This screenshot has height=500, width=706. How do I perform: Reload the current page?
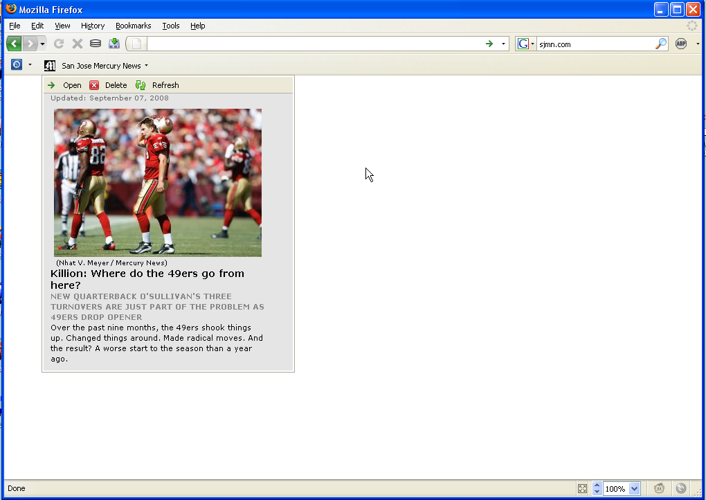(59, 44)
